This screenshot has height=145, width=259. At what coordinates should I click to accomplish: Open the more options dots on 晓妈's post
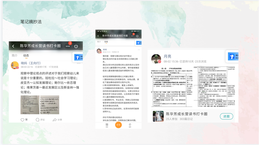tap(79, 63)
